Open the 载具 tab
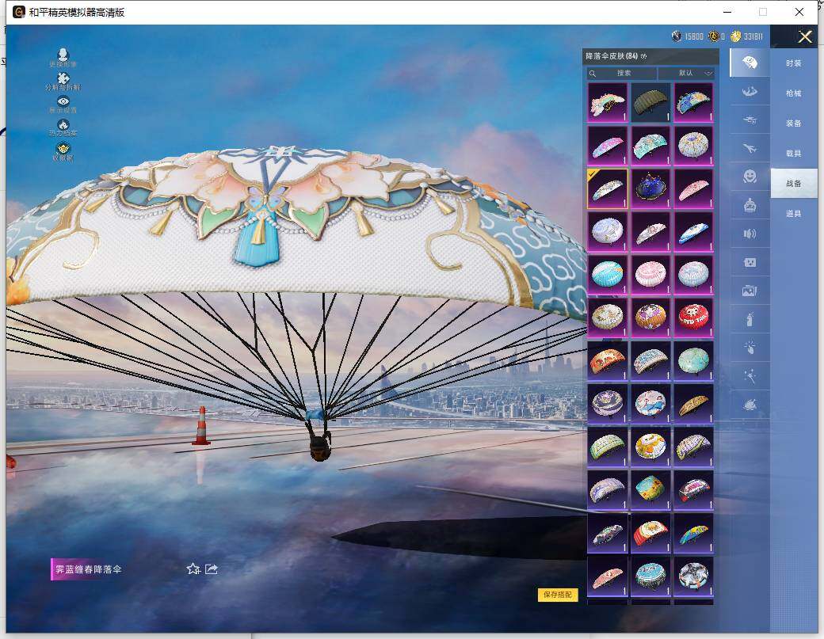The image size is (824, 639). pyautogui.click(x=793, y=154)
